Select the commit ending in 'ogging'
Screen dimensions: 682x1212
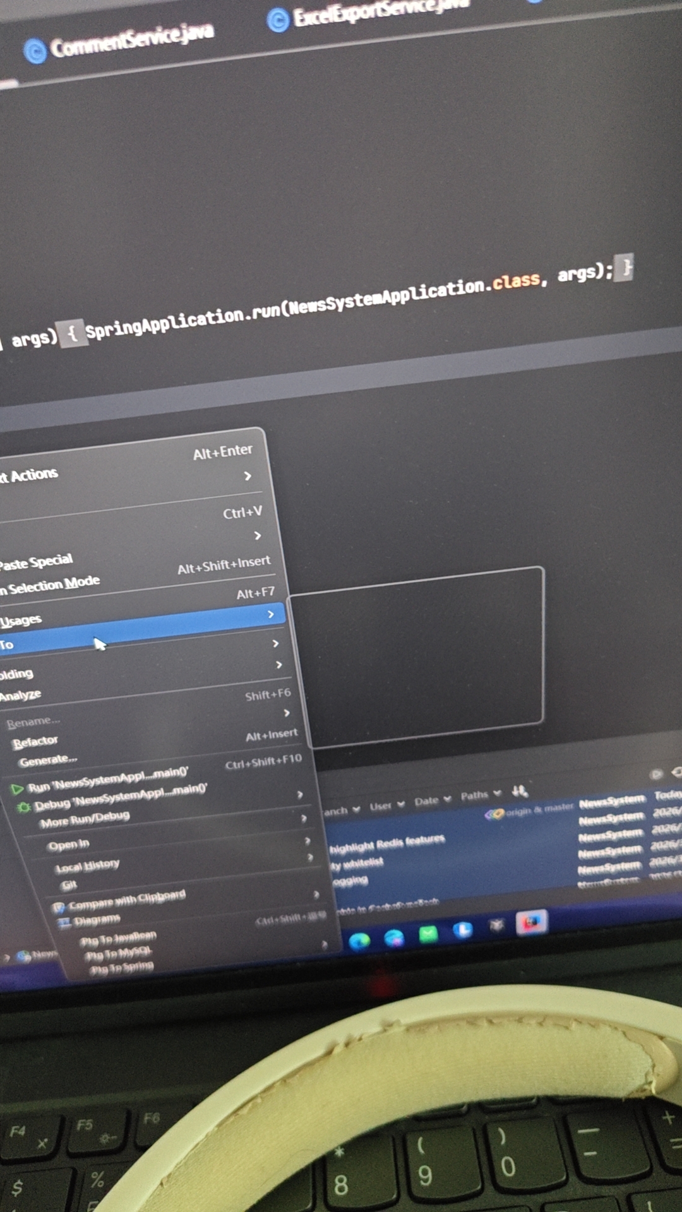(x=350, y=880)
